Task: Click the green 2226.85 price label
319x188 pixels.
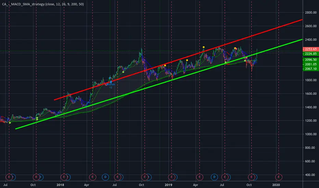Action: tap(311, 54)
